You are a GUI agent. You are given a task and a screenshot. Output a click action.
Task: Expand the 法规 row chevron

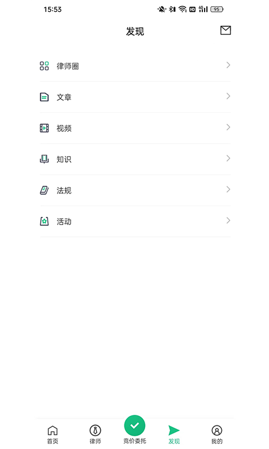click(x=228, y=189)
